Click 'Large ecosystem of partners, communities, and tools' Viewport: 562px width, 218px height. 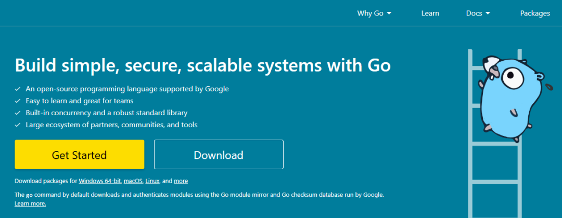pyautogui.click(x=111, y=125)
